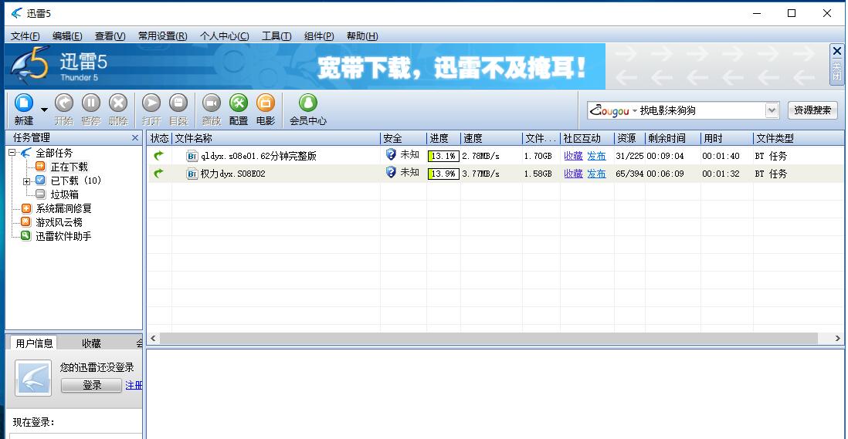Click the BT file icon of 权力dyx.S08E02
The width and height of the screenshot is (848, 439).
click(x=192, y=174)
